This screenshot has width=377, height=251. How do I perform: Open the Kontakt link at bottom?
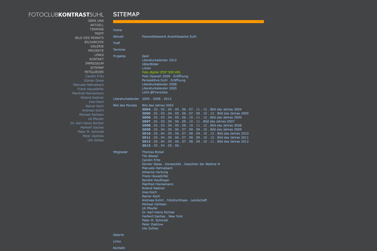(x=119, y=248)
